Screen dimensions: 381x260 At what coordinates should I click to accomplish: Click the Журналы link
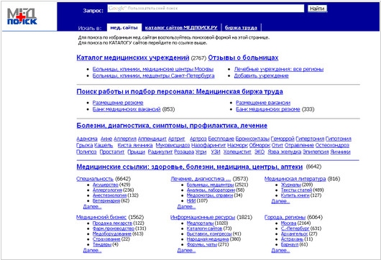[x=290, y=185]
